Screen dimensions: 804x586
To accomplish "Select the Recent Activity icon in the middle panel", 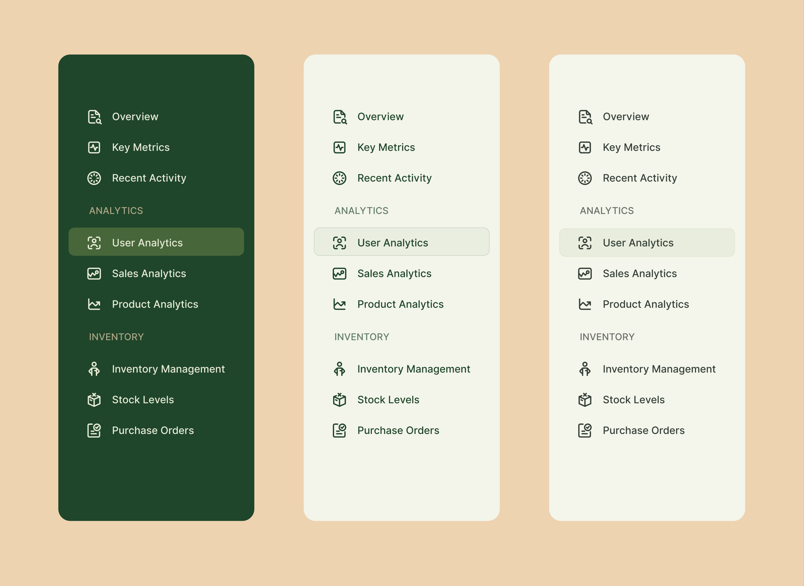I will [x=339, y=178].
